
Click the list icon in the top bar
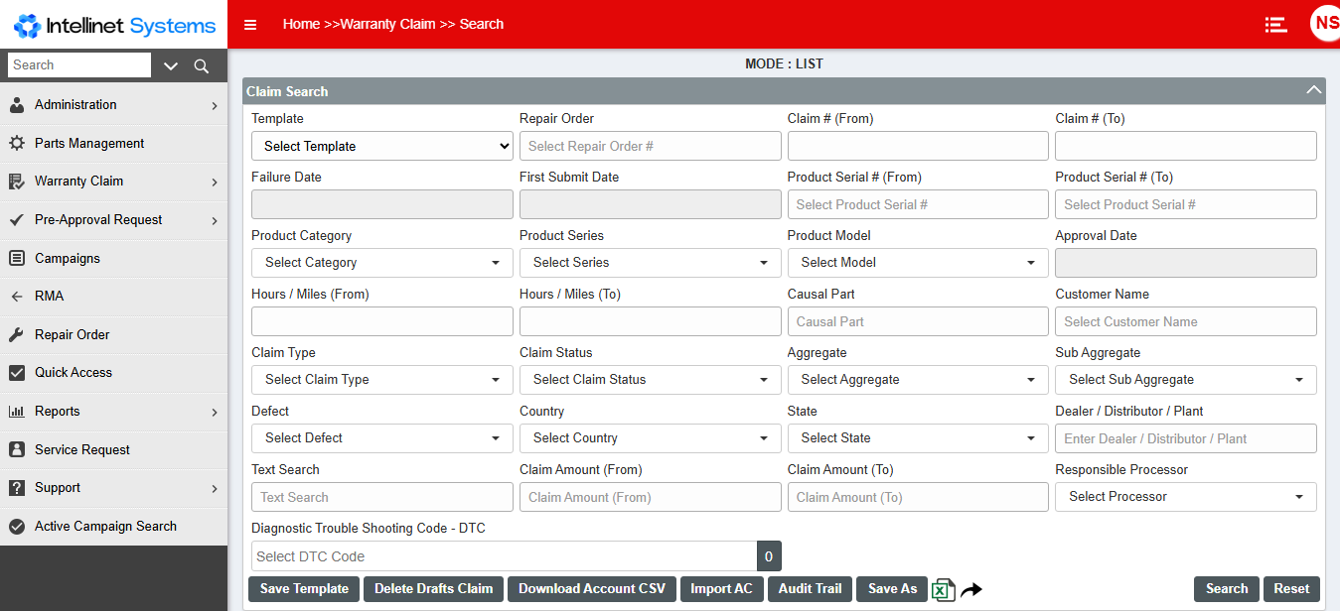1275,24
